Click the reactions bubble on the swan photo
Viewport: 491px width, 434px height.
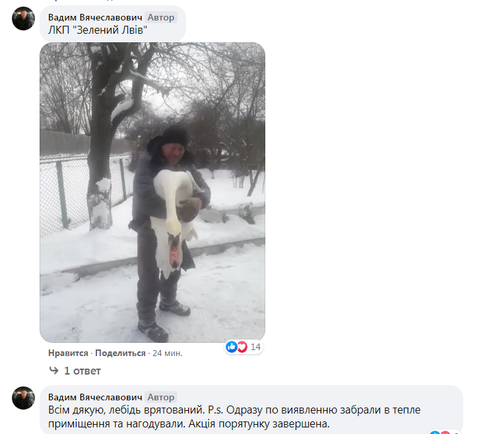244,347
